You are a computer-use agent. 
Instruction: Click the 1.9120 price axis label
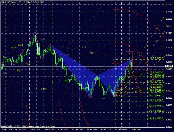tap(169, 105)
